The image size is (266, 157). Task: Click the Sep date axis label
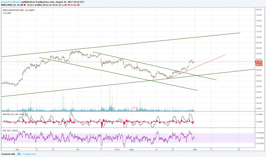click(195, 150)
